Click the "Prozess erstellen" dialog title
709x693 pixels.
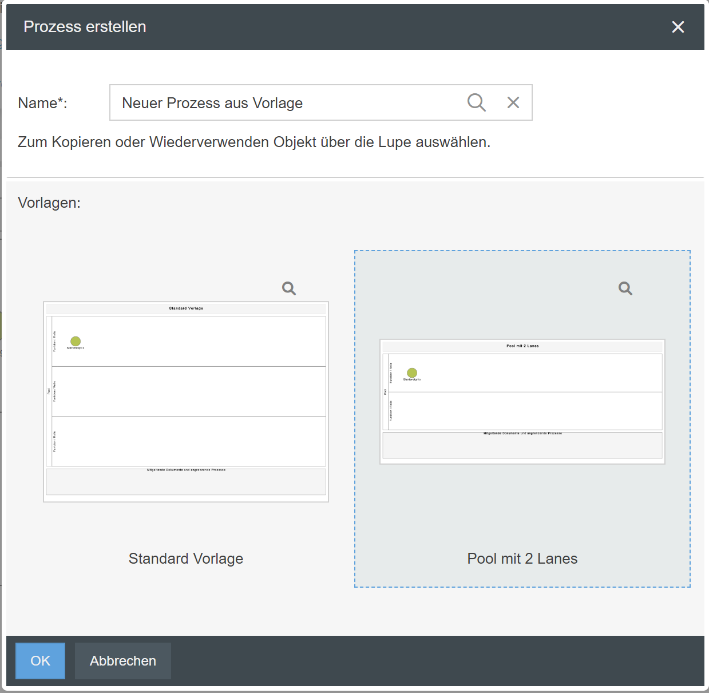[85, 27]
